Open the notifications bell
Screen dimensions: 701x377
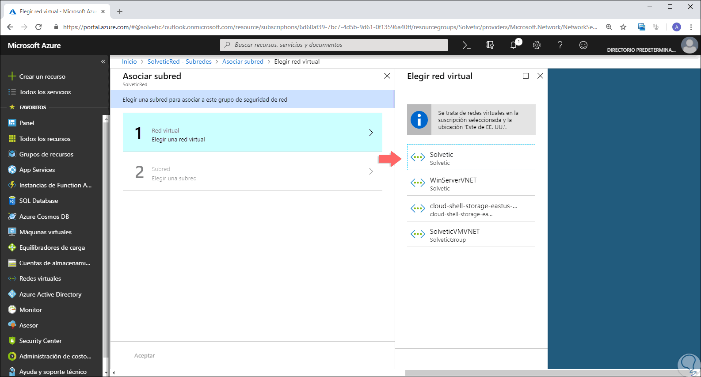(x=514, y=45)
